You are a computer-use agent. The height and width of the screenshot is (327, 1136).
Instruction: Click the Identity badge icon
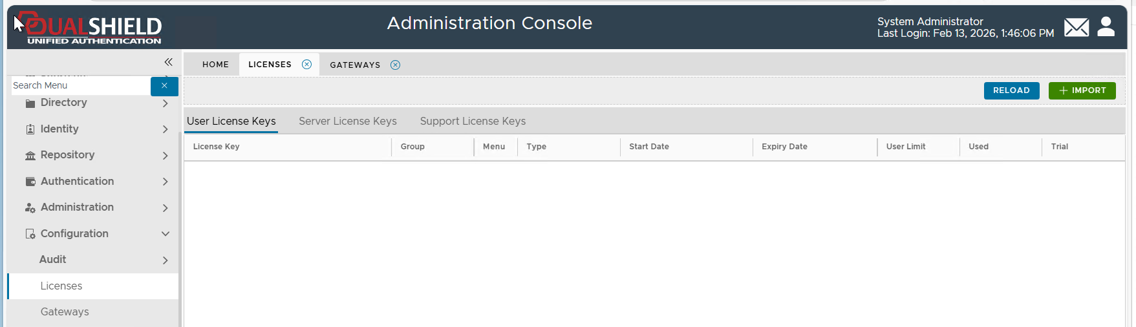(x=30, y=129)
